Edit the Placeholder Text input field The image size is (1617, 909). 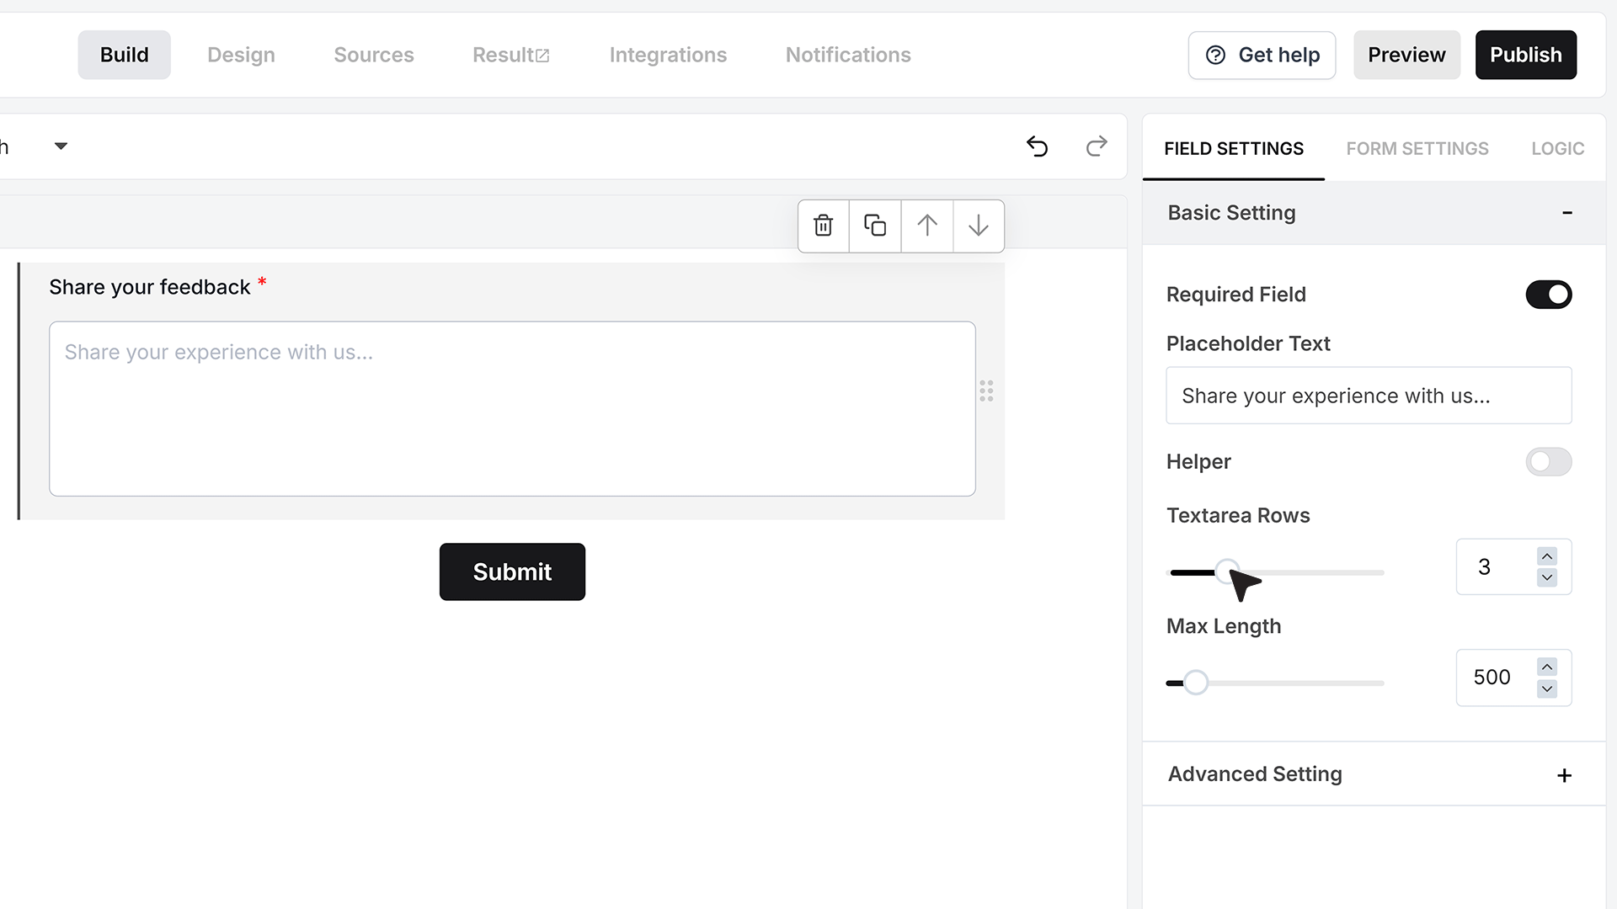pyautogui.click(x=1369, y=396)
